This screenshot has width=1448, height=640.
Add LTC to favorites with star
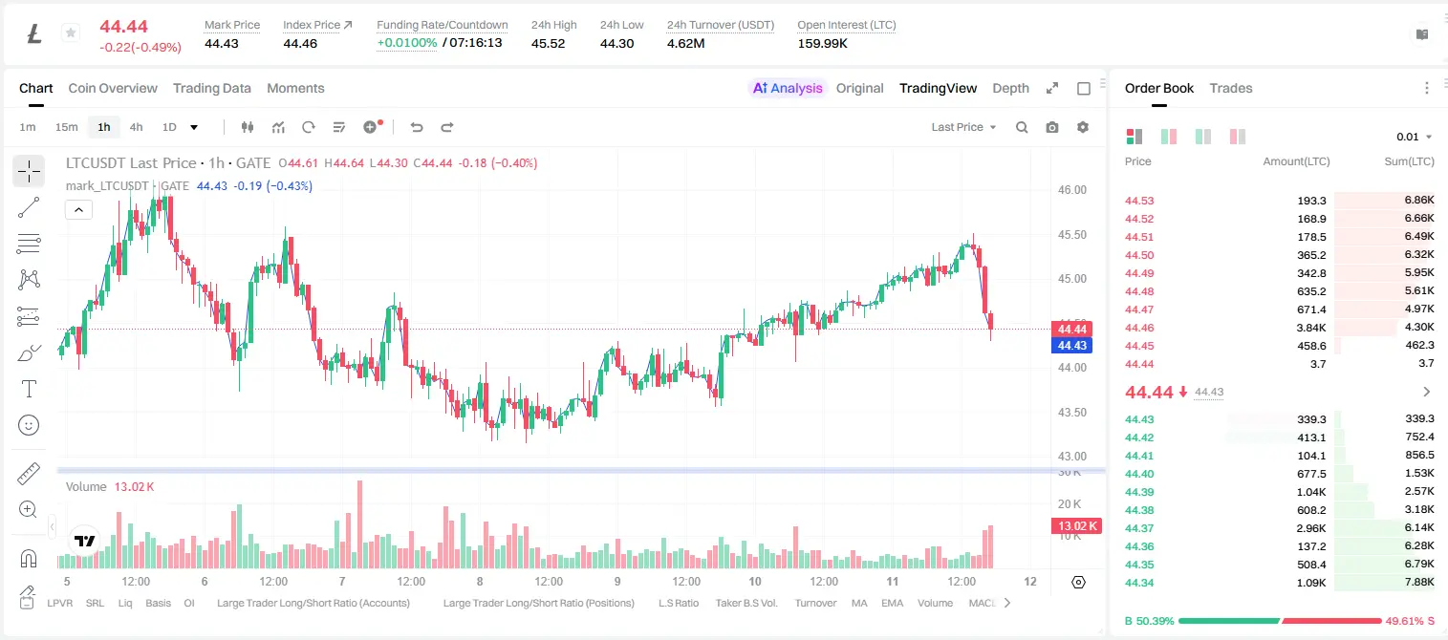coord(70,33)
